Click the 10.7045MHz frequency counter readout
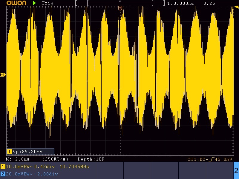Viewport: 239px width, 179px height. [74, 166]
